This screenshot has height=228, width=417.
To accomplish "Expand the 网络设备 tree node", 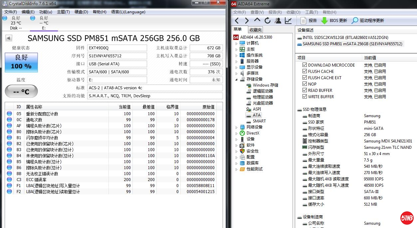I will point(237,127).
